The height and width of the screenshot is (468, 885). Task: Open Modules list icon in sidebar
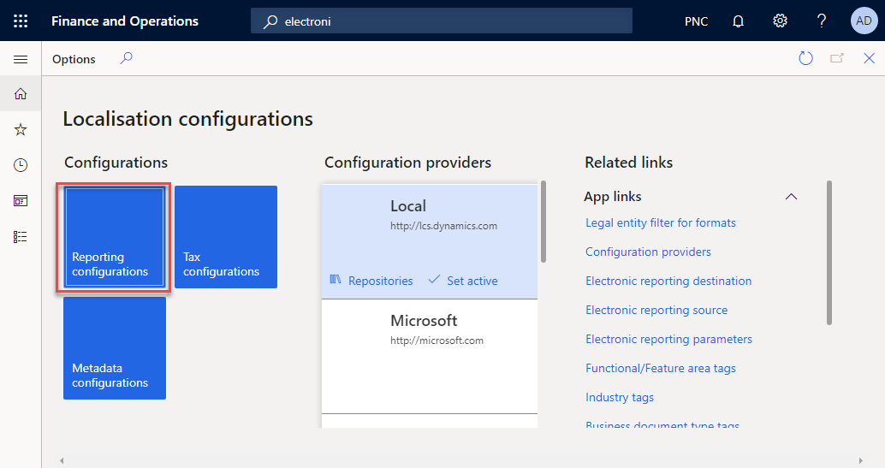click(x=21, y=236)
